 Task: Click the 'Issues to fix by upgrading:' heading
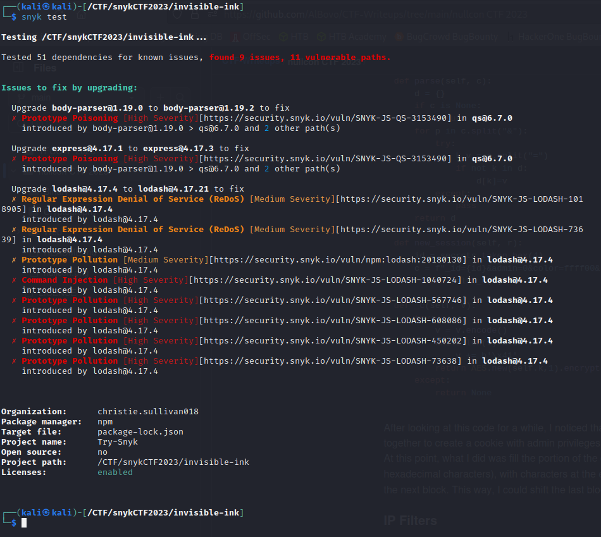click(x=69, y=88)
